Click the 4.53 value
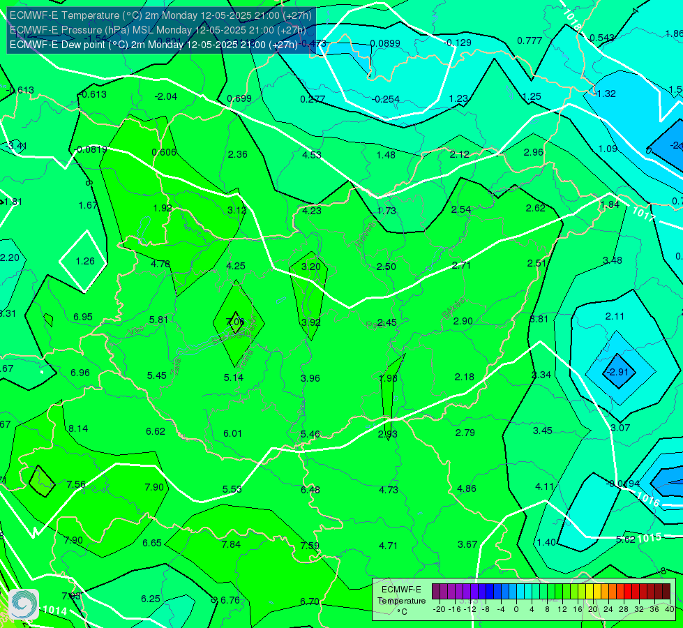683x628 pixels. tap(312, 155)
